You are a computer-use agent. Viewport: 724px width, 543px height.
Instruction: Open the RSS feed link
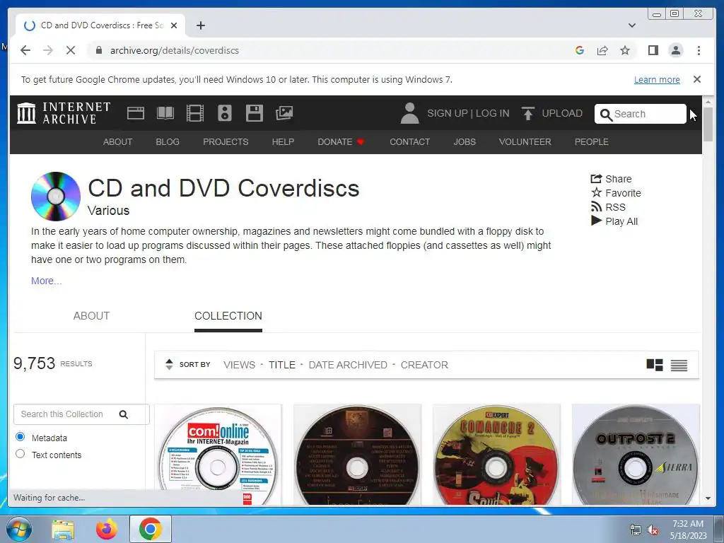pyautogui.click(x=608, y=207)
